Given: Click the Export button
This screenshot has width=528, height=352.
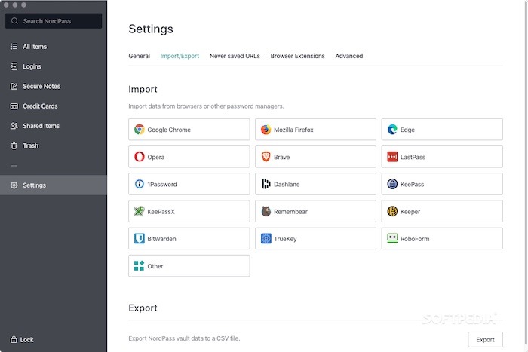Looking at the screenshot, I should [485, 339].
